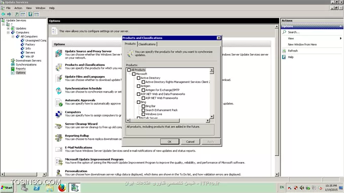Select Reports in the tree
This screenshot has height=193, width=344.
coord(21,68)
